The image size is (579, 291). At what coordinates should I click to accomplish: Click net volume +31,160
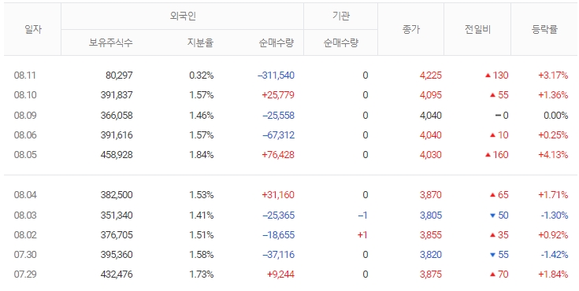[278, 195]
